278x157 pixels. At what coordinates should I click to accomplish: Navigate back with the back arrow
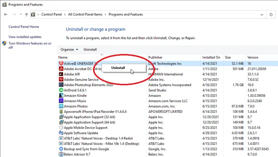6,15
